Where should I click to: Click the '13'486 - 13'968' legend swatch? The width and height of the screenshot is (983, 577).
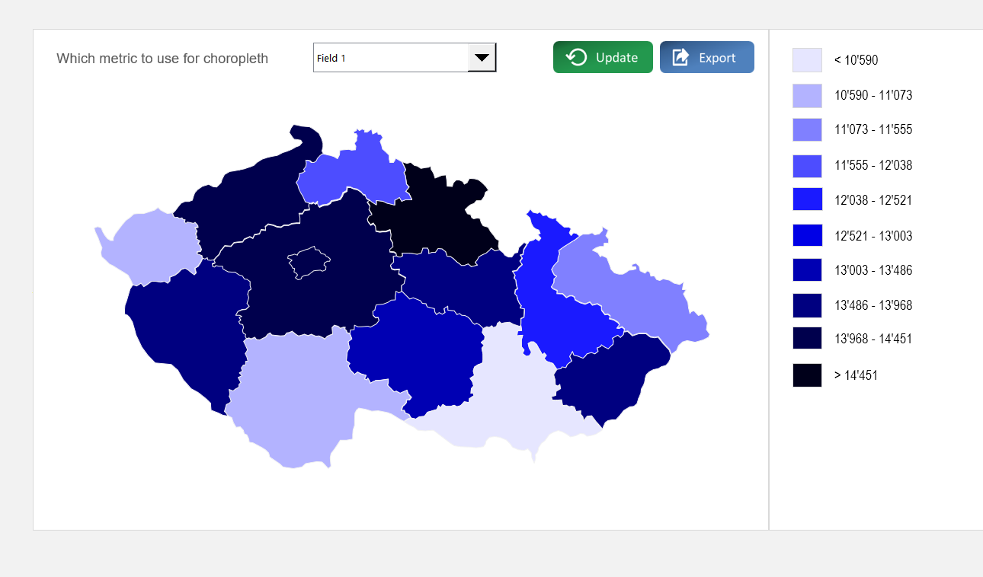(807, 304)
